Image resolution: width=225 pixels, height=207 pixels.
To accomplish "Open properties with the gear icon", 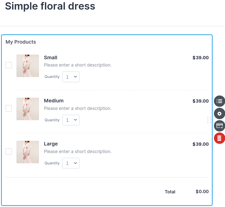I will 219,113.
